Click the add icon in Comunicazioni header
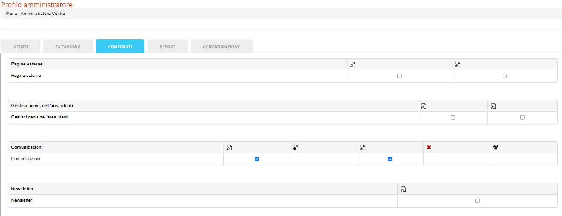The image size is (562, 216). point(296,148)
